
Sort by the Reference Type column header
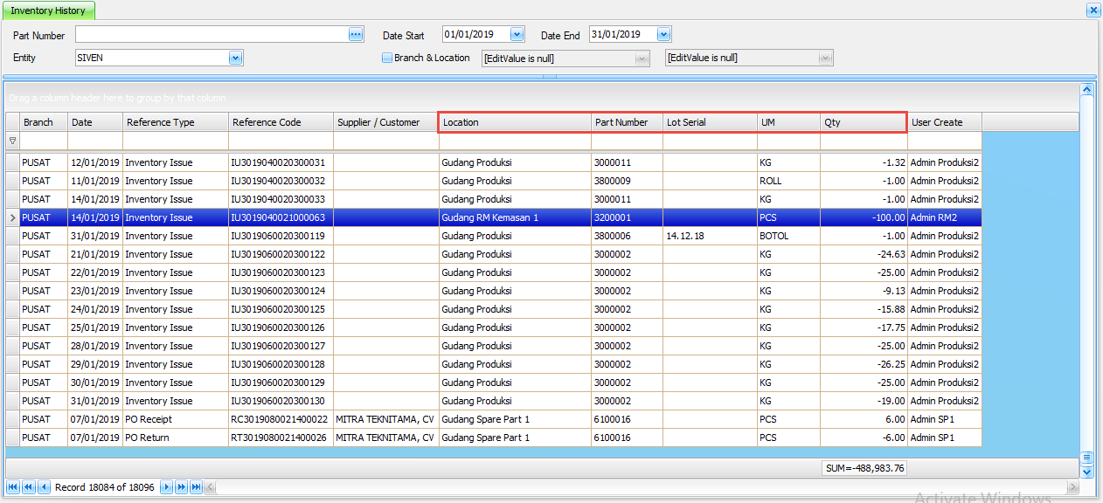(176, 122)
